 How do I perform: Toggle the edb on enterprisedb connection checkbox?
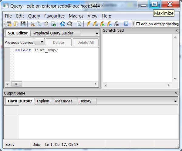coord(138,24)
